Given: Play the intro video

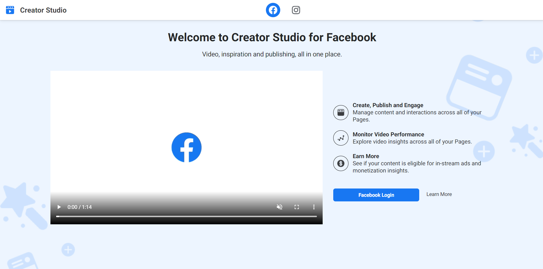Looking at the screenshot, I should pos(59,207).
